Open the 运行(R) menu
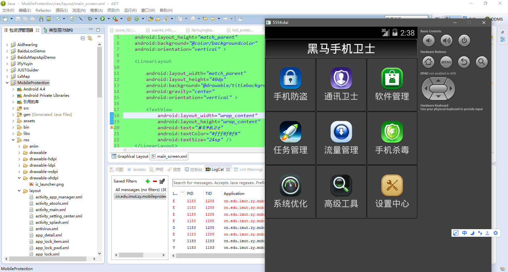508x272 pixels. pyautogui.click(x=130, y=10)
